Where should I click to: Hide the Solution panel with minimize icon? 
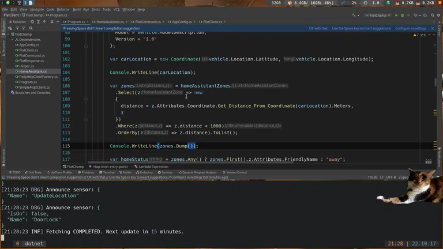click(x=58, y=22)
